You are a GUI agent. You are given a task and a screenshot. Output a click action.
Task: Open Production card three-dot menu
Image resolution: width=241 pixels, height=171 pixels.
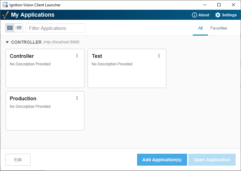click(77, 98)
